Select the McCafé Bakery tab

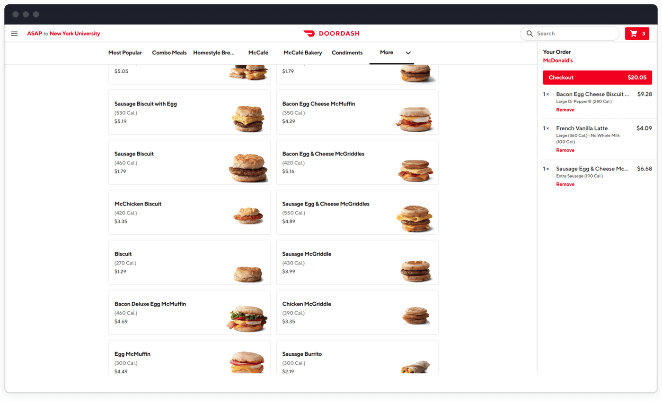pos(303,53)
